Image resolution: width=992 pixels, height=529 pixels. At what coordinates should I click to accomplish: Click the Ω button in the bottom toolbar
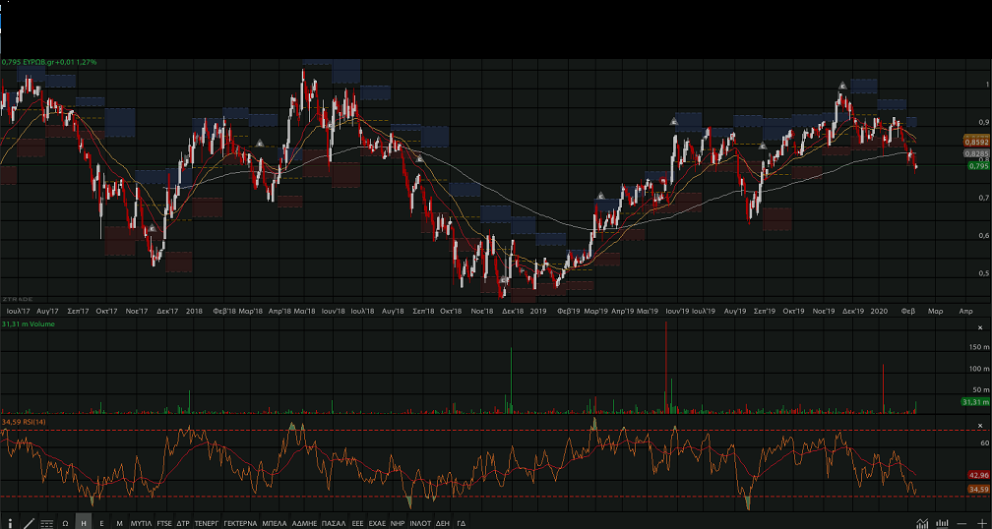pyautogui.click(x=65, y=523)
